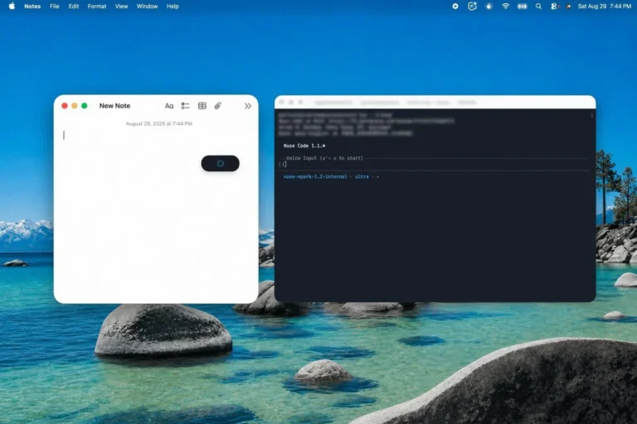This screenshot has width=637, height=424.
Task: Zoom the Notes window with green button
Action: [84, 106]
